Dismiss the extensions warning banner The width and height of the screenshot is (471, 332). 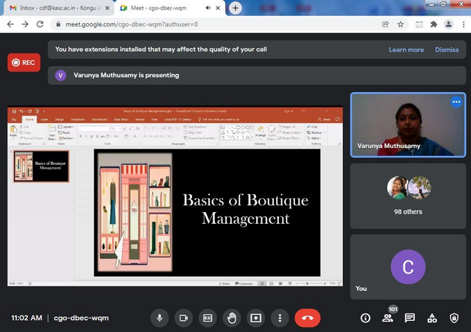(447, 50)
